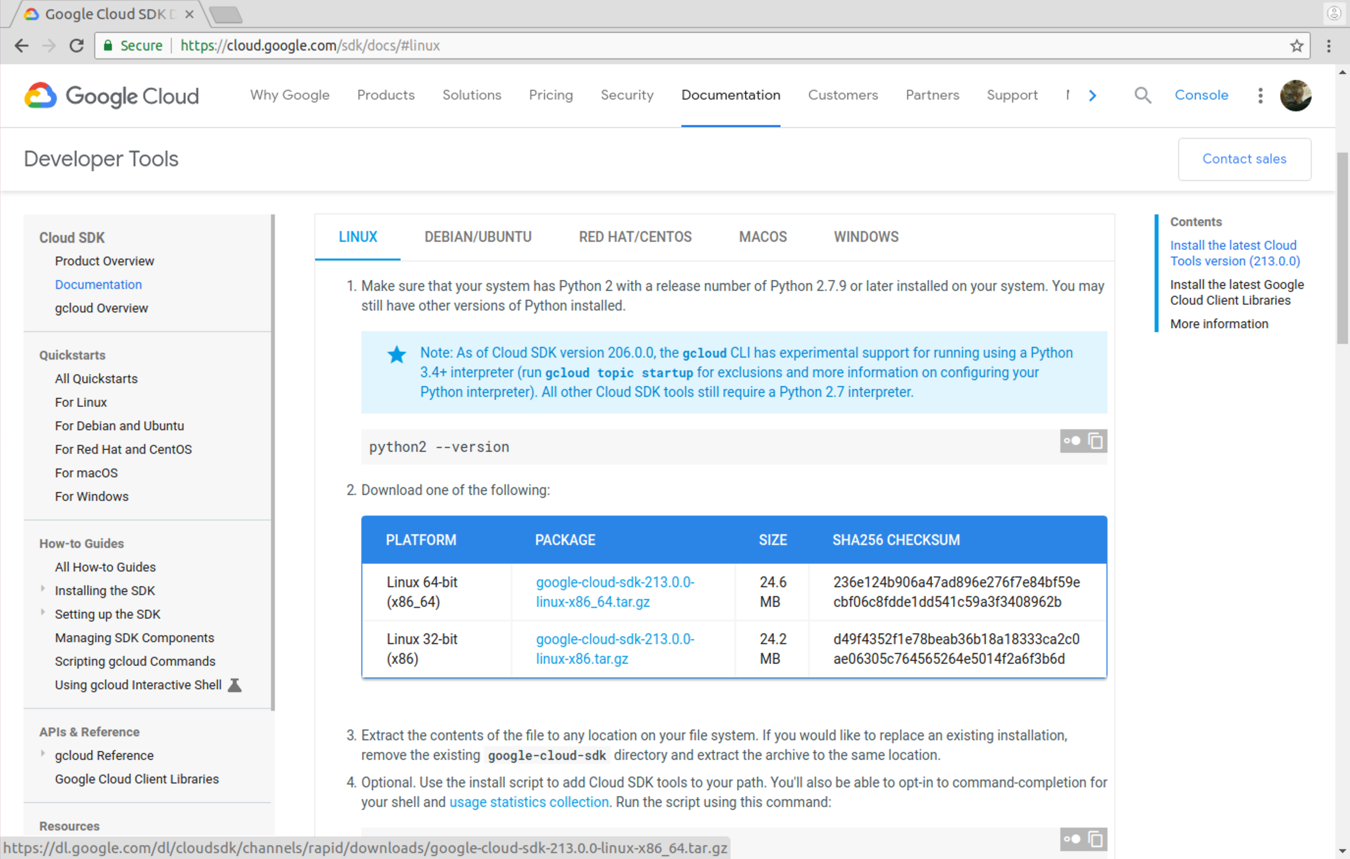The height and width of the screenshot is (859, 1350).
Task: Open the Google Cloud header overflow menu
Action: click(1260, 96)
